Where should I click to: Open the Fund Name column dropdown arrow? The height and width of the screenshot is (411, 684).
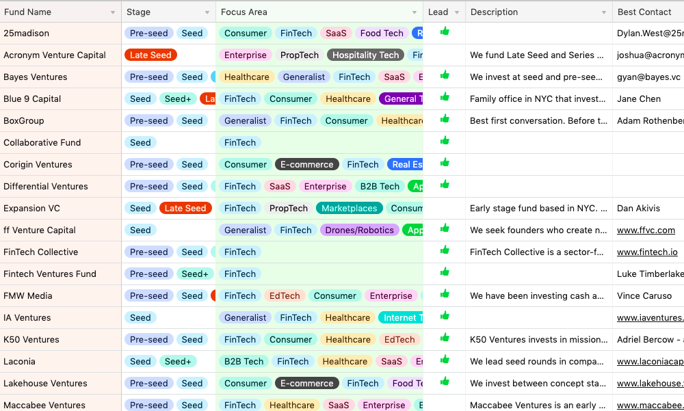[x=113, y=12]
